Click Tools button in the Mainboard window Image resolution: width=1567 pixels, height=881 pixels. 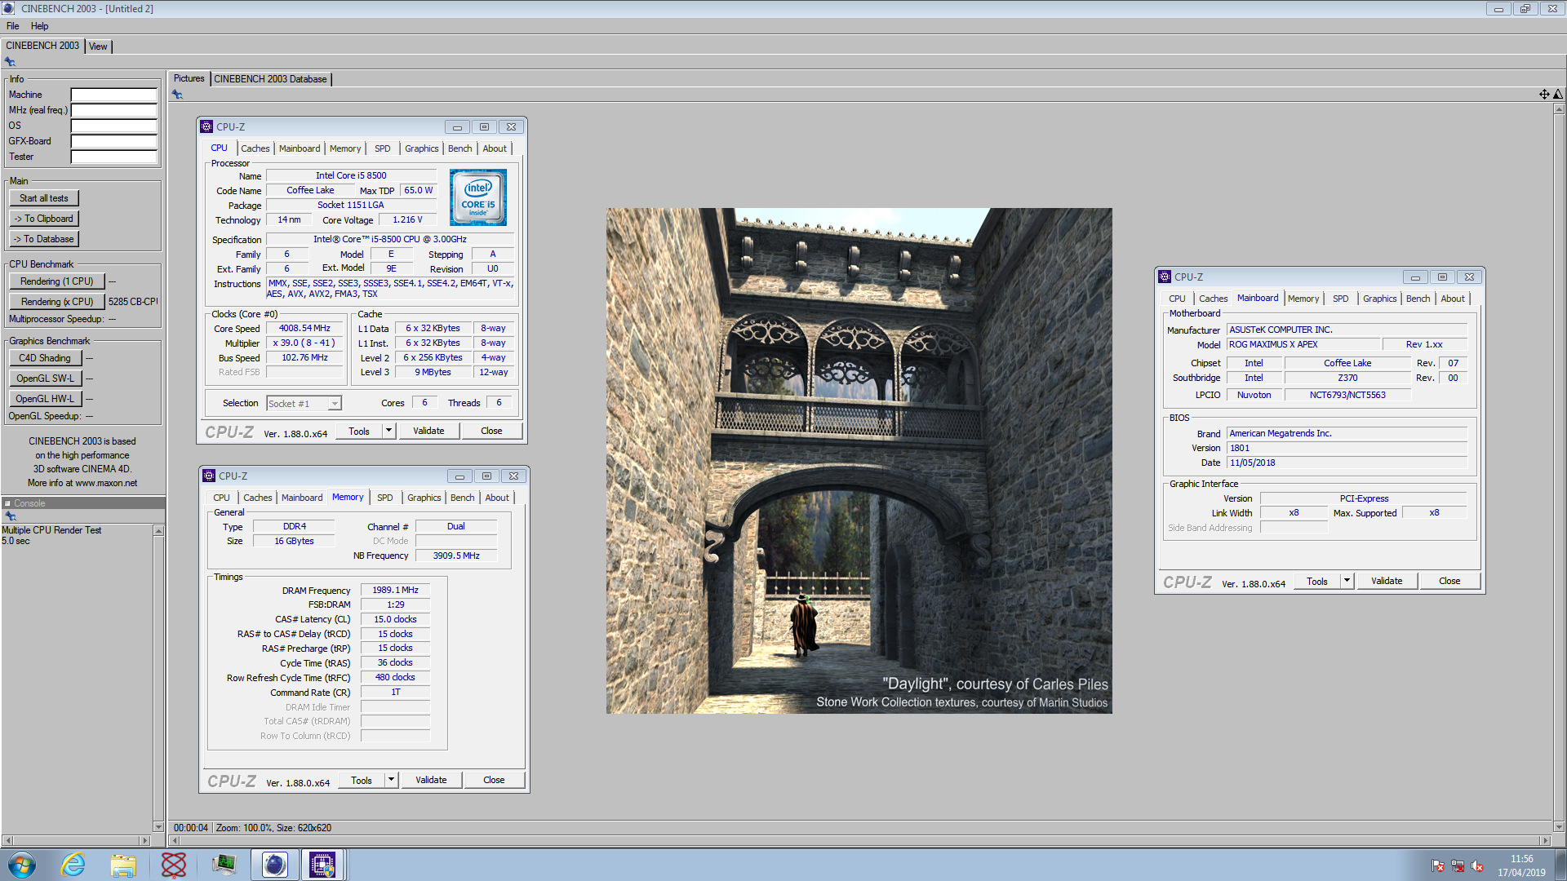pyautogui.click(x=1317, y=581)
